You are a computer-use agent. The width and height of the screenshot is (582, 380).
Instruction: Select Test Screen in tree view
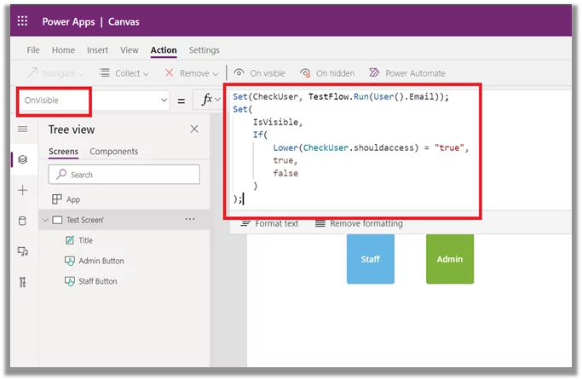124,220
